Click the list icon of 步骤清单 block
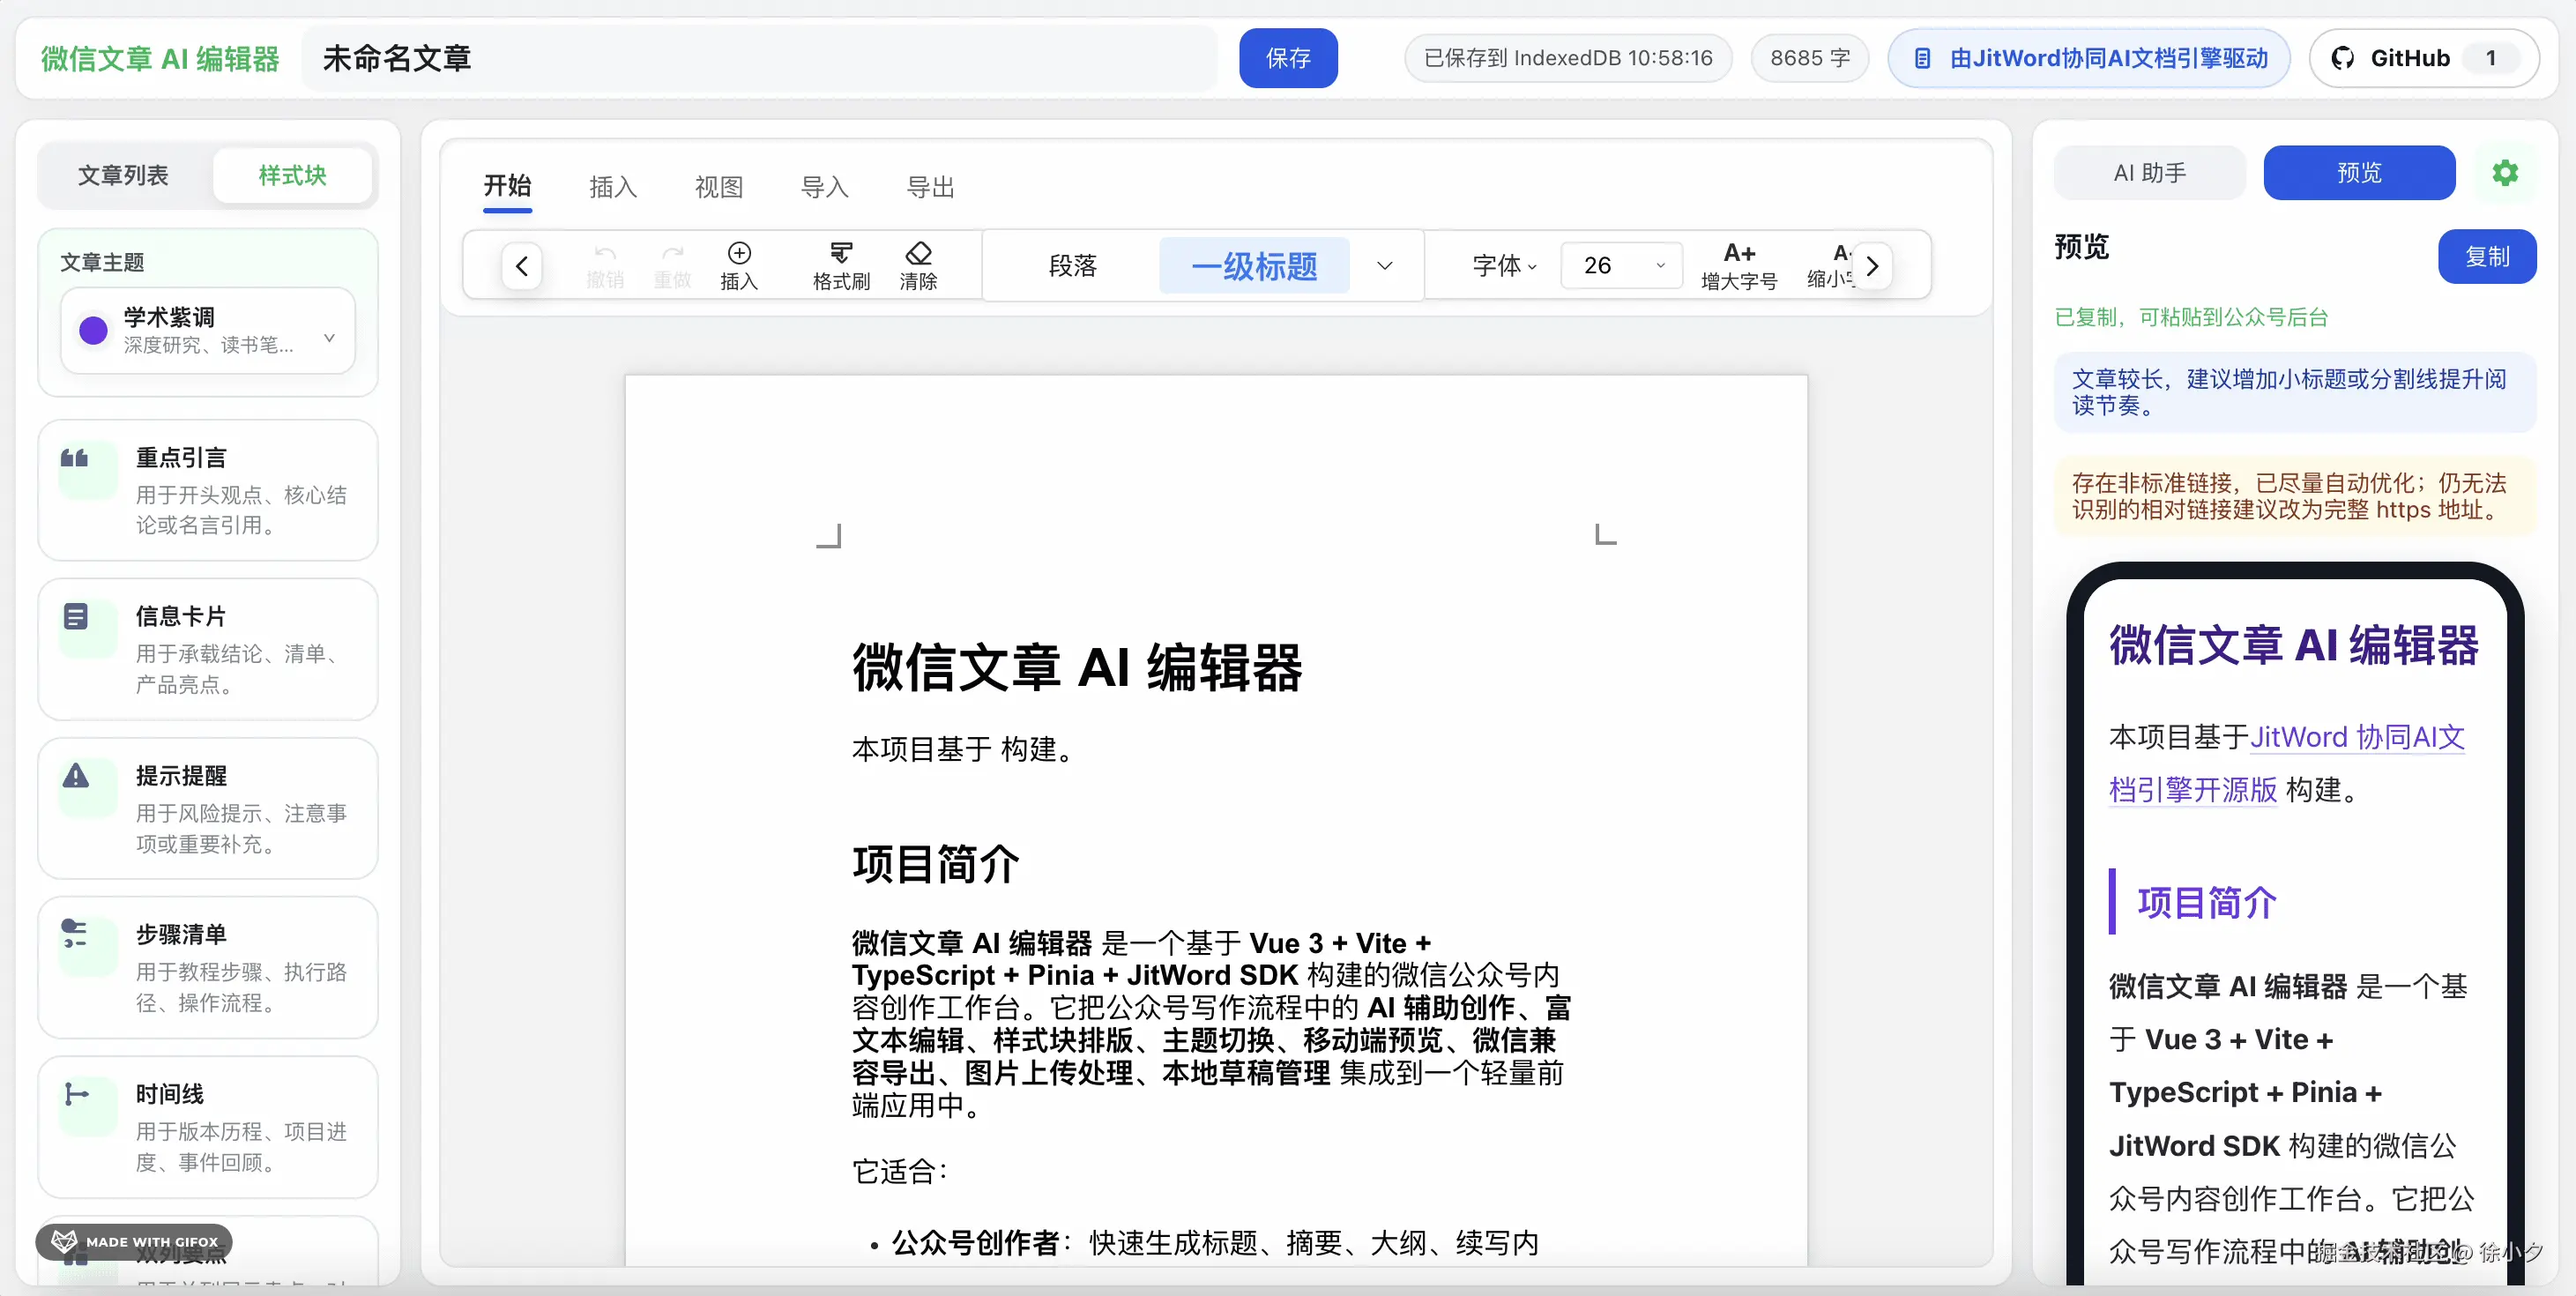 (x=75, y=933)
